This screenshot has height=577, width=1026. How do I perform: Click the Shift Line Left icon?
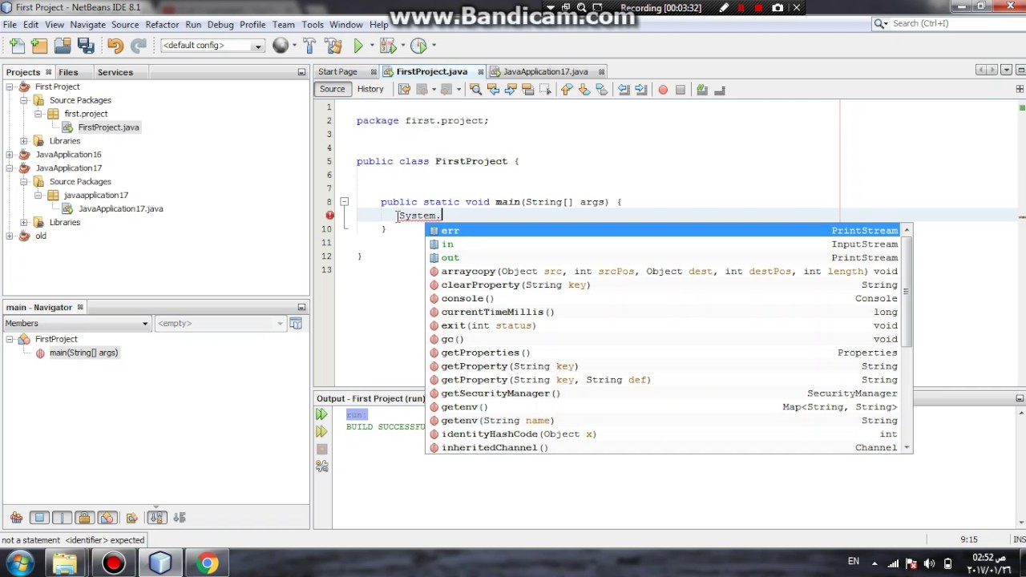(623, 90)
